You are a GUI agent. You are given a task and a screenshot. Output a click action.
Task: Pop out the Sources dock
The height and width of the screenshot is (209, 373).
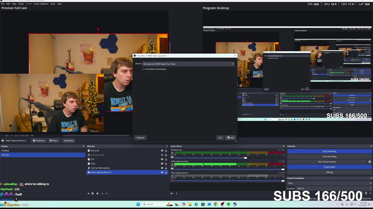(167, 146)
